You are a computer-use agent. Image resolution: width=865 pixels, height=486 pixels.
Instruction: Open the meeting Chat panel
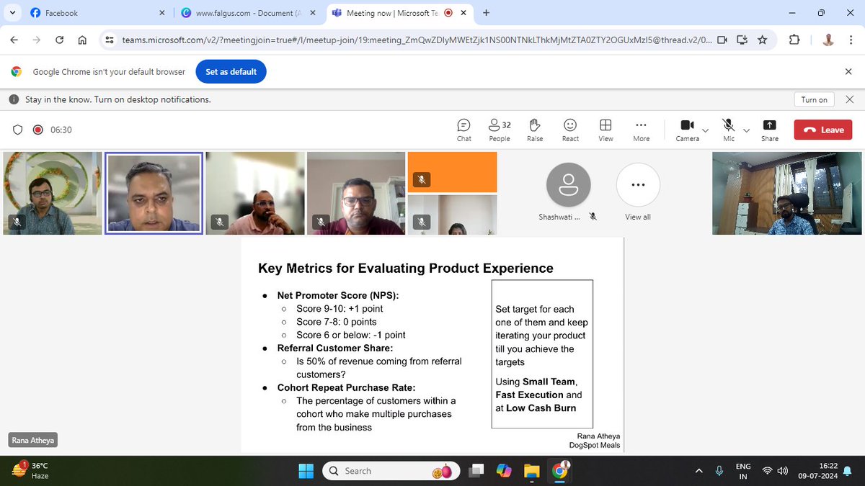coord(463,130)
